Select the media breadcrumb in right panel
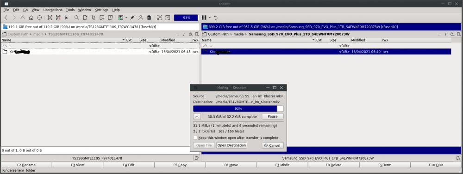This screenshot has height=174, width=463. click(238, 34)
